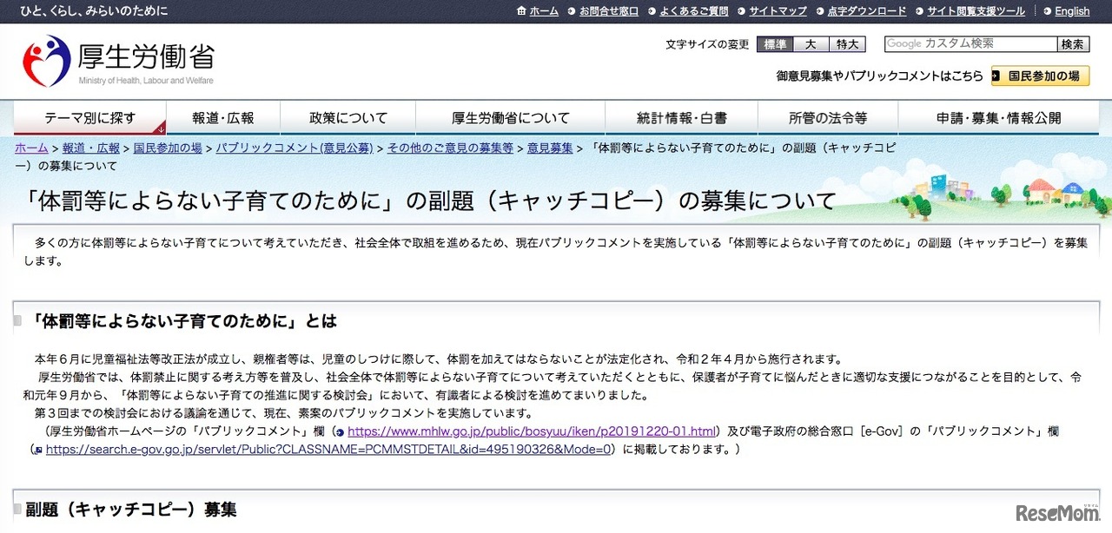
Task: Select the 特大 font size option
Action: point(845,44)
